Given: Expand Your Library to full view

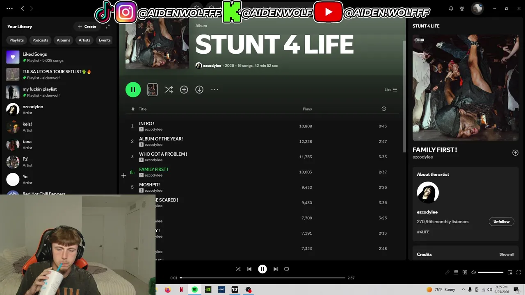Looking at the screenshot, I should click(x=107, y=26).
